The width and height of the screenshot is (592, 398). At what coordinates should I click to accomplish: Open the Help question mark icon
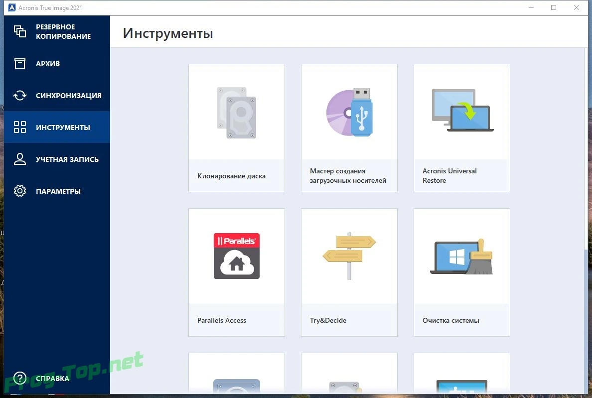tap(20, 378)
